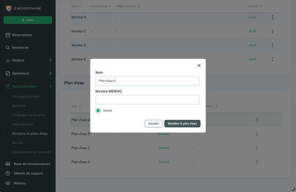Click the Analyse bar chart icon
The image size is (296, 192).
(x=8, y=60)
